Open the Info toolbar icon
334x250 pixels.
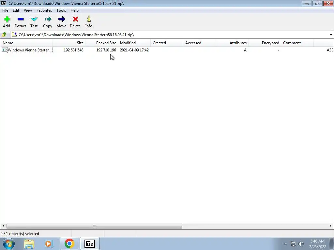[89, 19]
